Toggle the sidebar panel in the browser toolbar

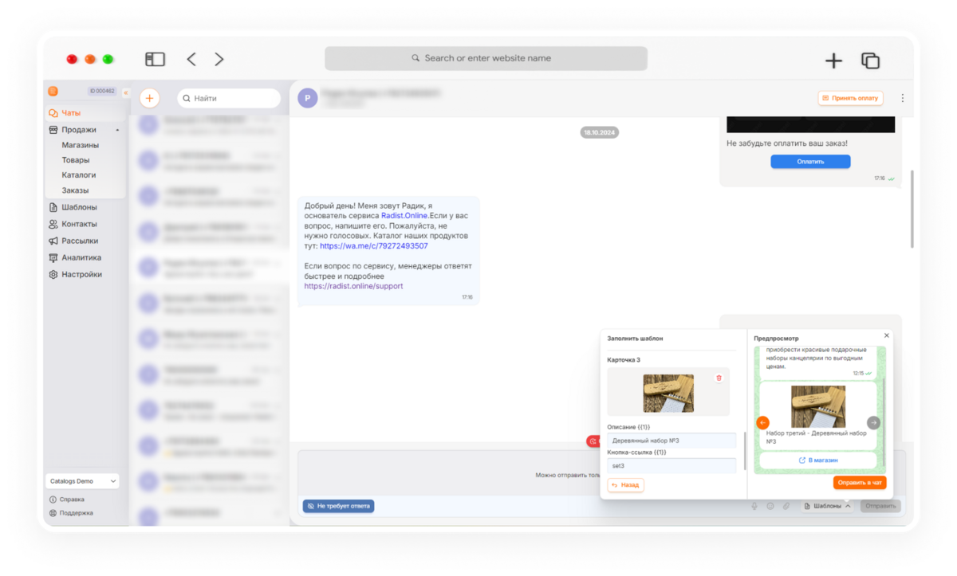[155, 59]
